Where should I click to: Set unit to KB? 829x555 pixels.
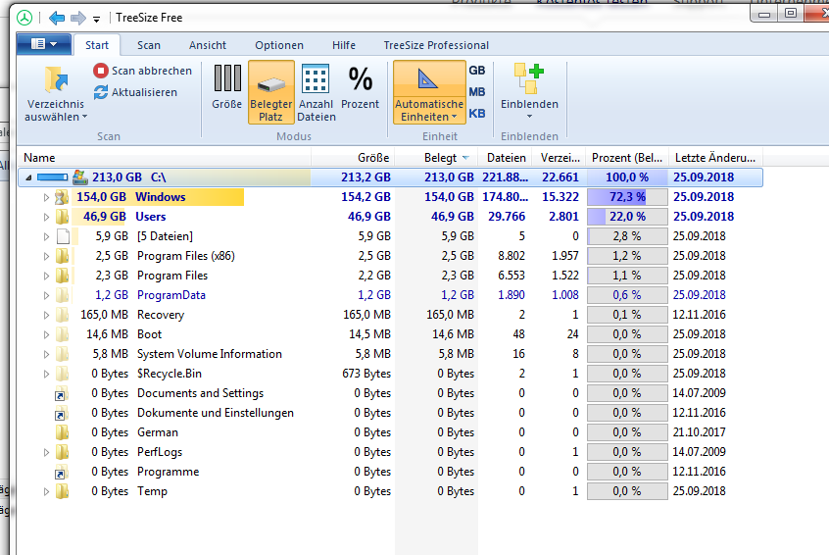coord(477,113)
